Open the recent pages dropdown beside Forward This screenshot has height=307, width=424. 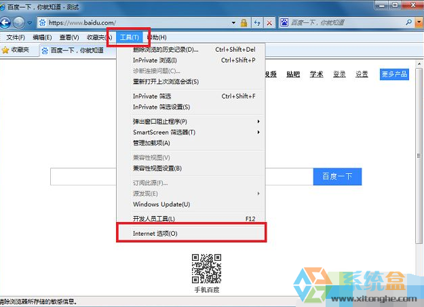click(29, 23)
